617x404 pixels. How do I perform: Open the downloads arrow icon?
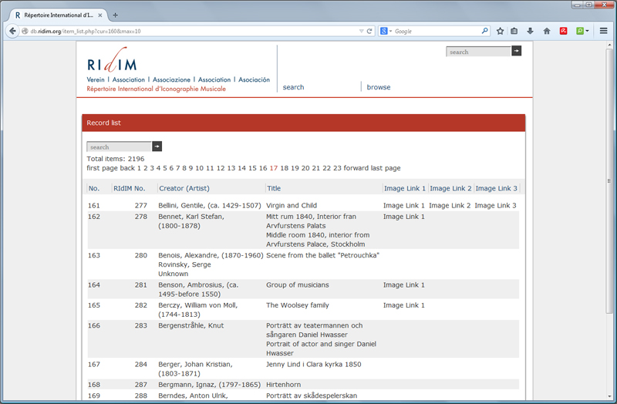click(530, 31)
